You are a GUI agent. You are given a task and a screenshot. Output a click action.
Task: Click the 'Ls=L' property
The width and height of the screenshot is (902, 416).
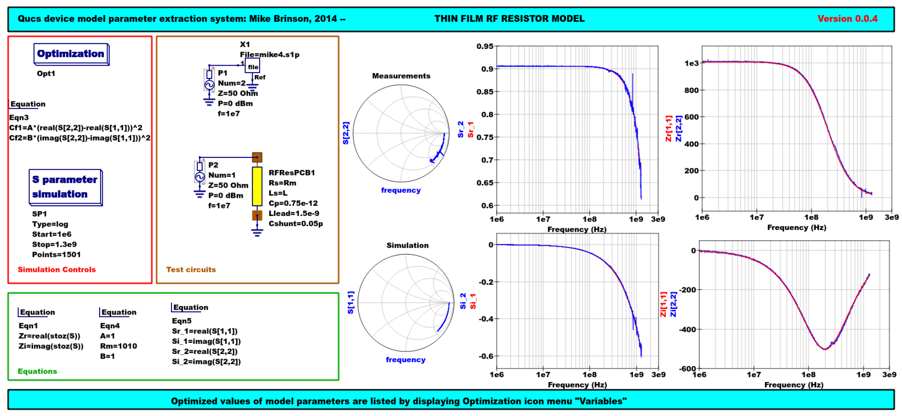(278, 193)
